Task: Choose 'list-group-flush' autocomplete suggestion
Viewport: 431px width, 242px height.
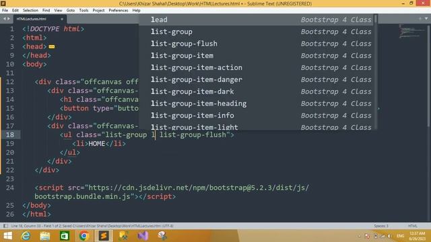Action: coord(256,44)
